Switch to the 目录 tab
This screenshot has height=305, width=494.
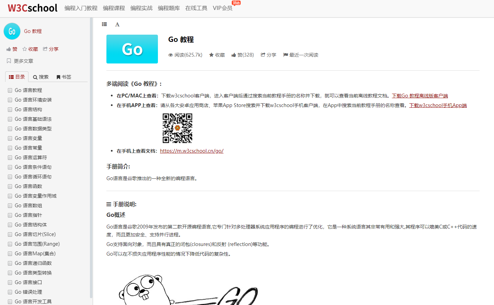[17, 77]
